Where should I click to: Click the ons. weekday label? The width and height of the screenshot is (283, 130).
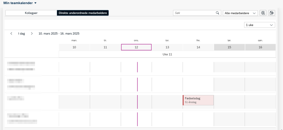coord(136,41)
